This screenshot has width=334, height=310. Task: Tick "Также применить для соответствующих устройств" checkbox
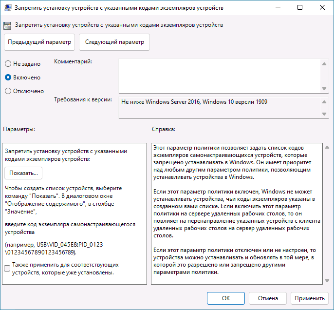click(7, 268)
